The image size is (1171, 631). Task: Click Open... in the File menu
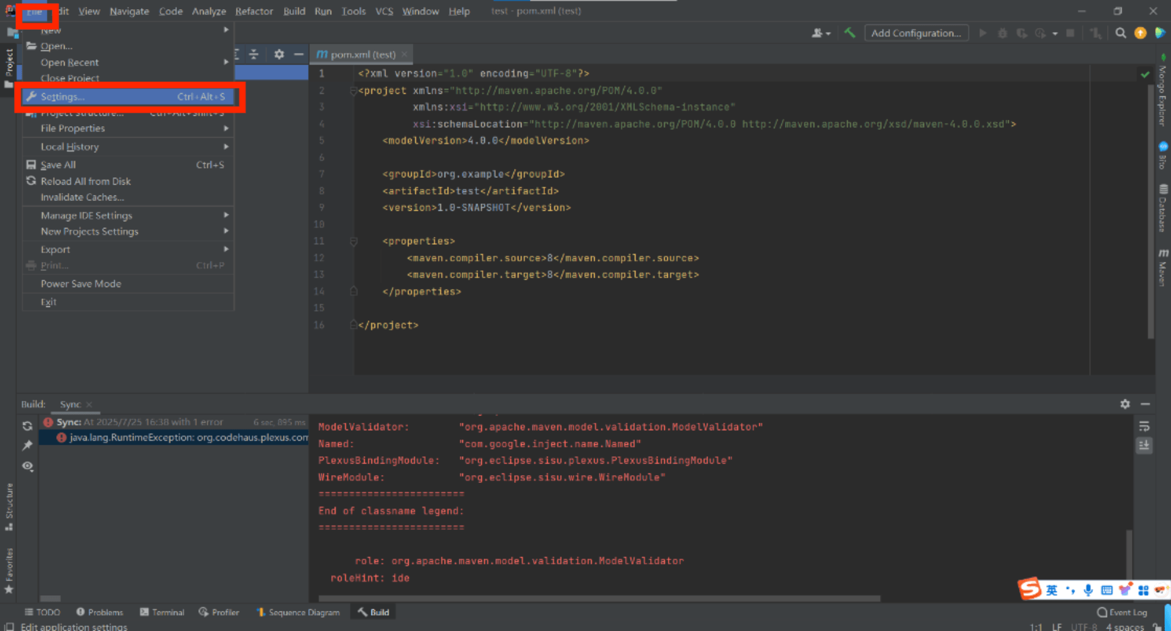pos(128,46)
